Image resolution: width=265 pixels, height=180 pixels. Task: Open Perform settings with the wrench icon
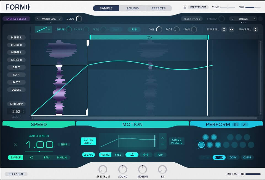[x=244, y=124]
